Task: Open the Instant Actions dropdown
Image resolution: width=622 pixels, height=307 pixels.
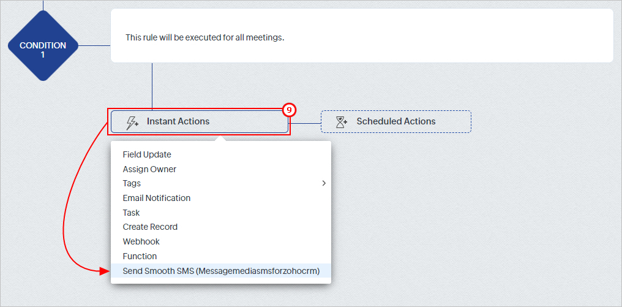Action: 199,121
